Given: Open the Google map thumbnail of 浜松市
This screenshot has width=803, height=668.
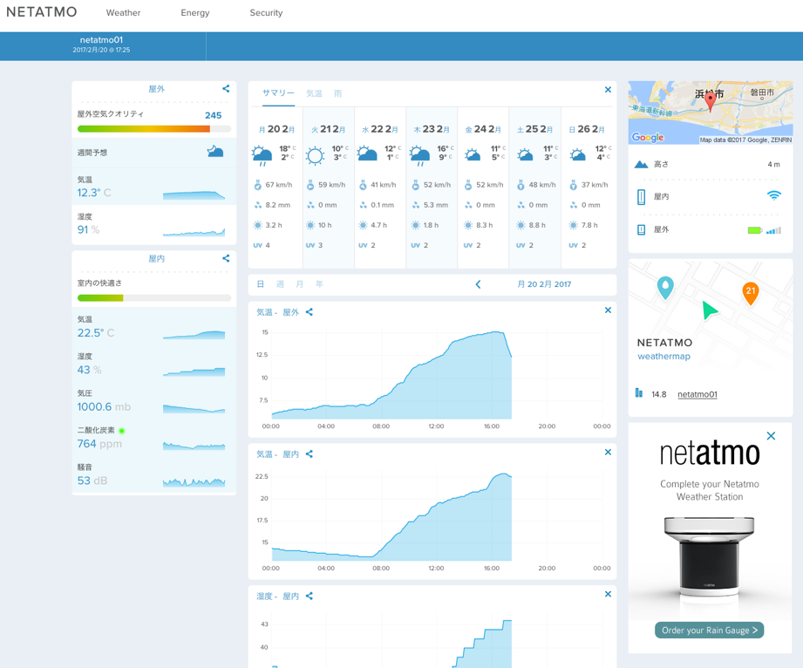Looking at the screenshot, I should [x=711, y=112].
